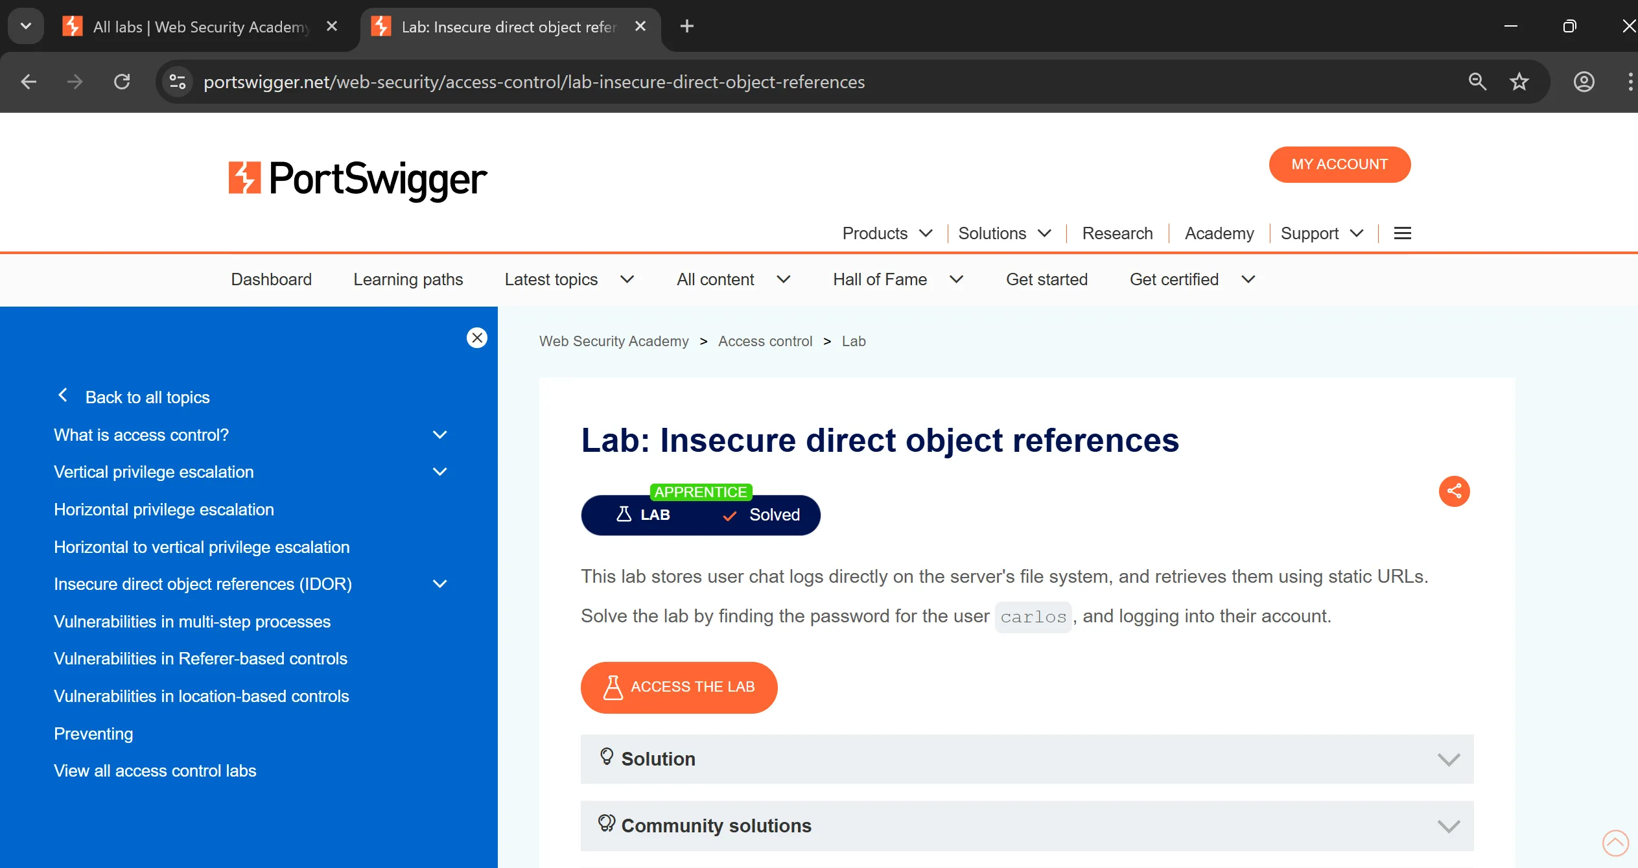Image resolution: width=1638 pixels, height=868 pixels.
Task: Bookmark this page with star icon
Action: click(1519, 82)
